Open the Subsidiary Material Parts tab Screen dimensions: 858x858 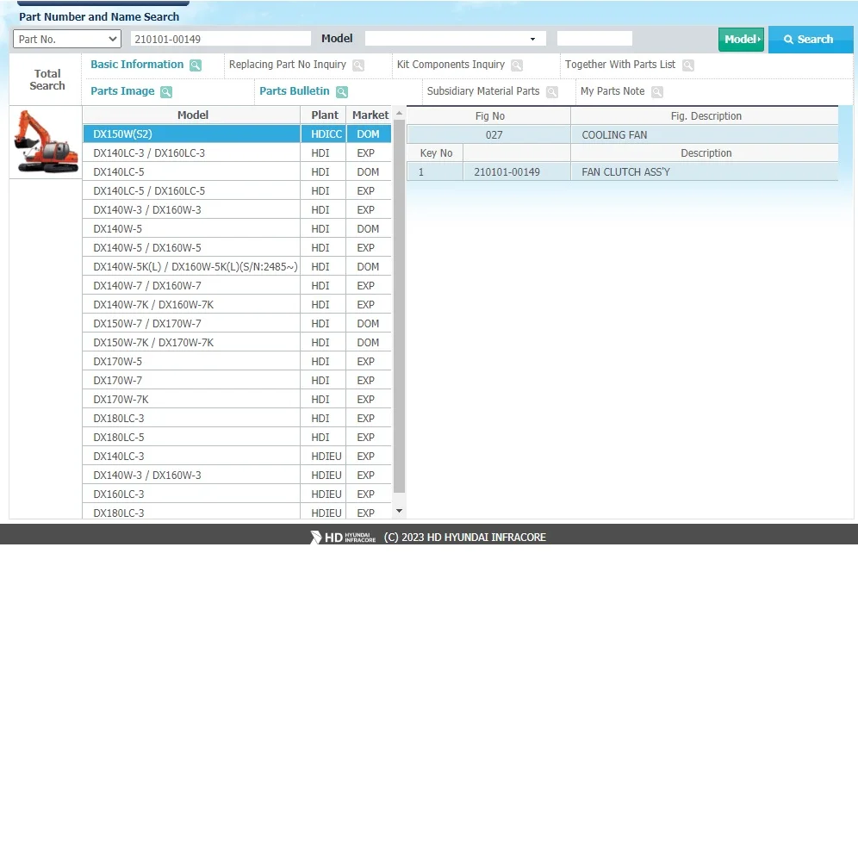pyautogui.click(x=483, y=91)
